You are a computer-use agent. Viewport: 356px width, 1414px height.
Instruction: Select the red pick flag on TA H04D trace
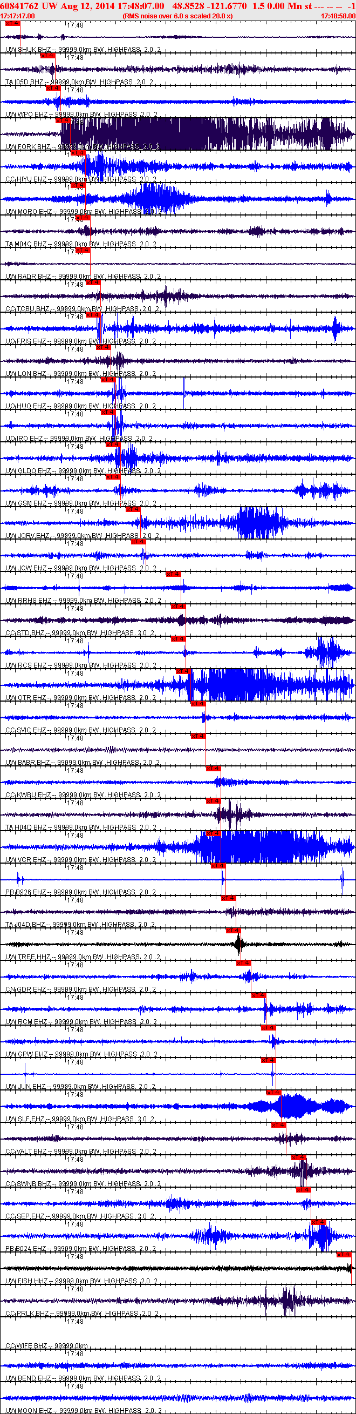pyautogui.click(x=213, y=801)
